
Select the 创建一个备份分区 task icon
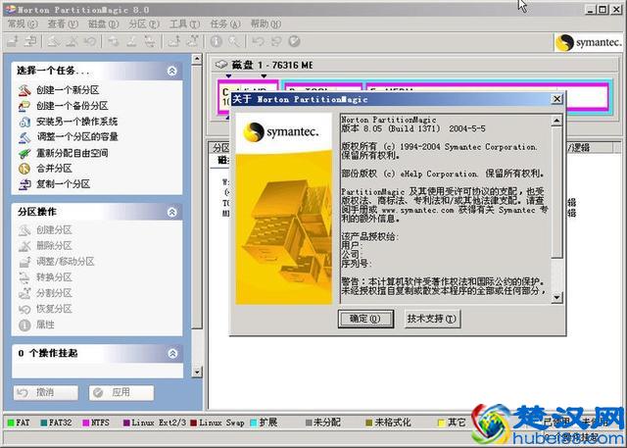(25, 106)
